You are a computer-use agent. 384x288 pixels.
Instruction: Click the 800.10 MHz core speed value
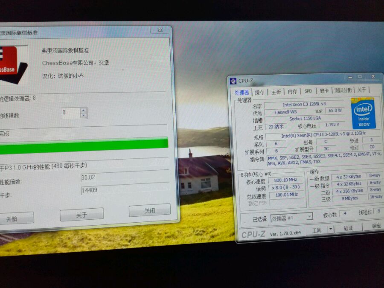pyautogui.click(x=285, y=180)
